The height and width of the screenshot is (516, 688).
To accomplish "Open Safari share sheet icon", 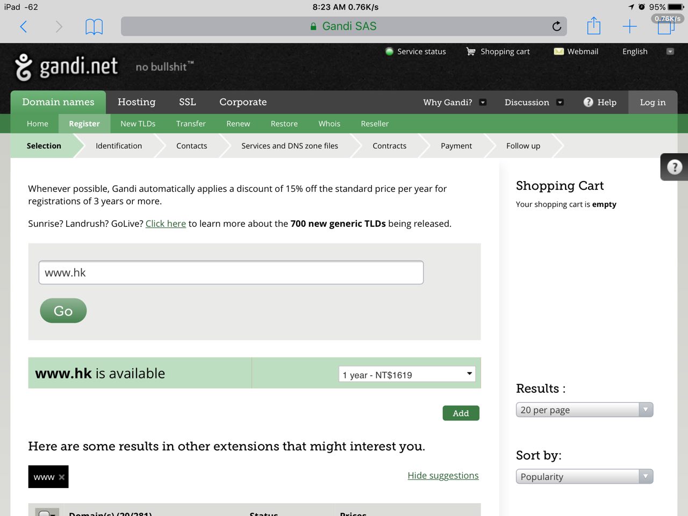I will tap(593, 26).
